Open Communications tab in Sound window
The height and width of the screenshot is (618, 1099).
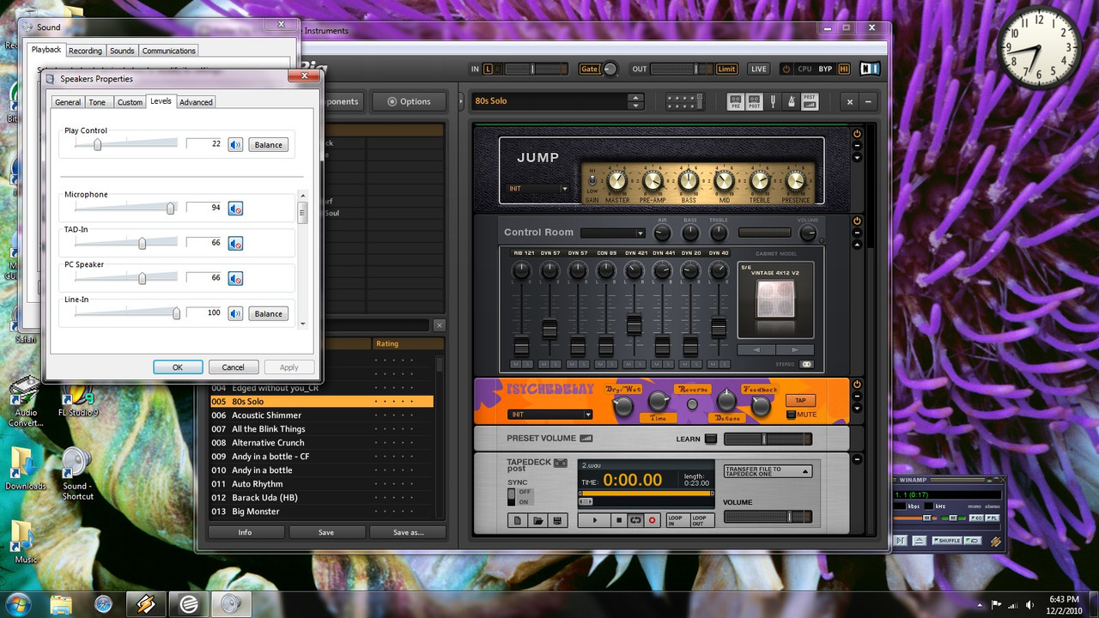click(169, 51)
